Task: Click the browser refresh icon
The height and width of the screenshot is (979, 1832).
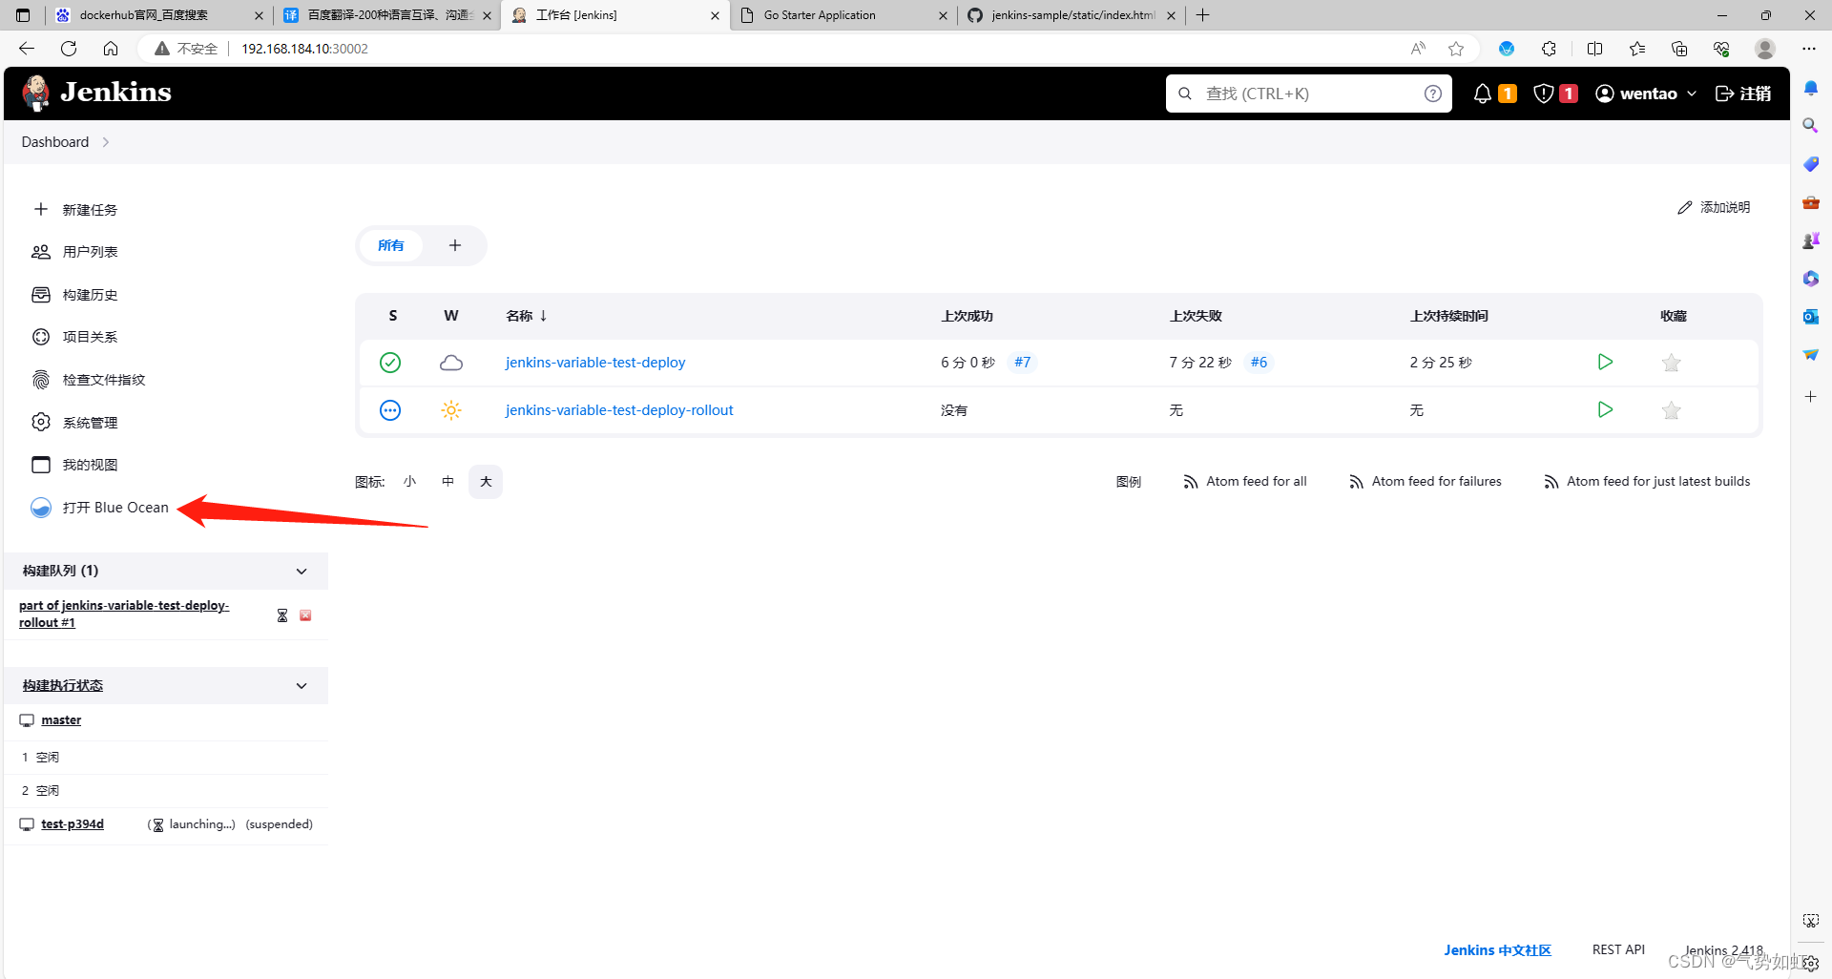Action: pyautogui.click(x=69, y=49)
